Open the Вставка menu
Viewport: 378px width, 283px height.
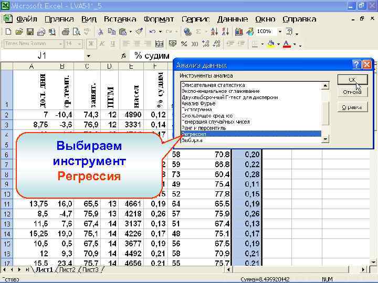(x=120, y=19)
